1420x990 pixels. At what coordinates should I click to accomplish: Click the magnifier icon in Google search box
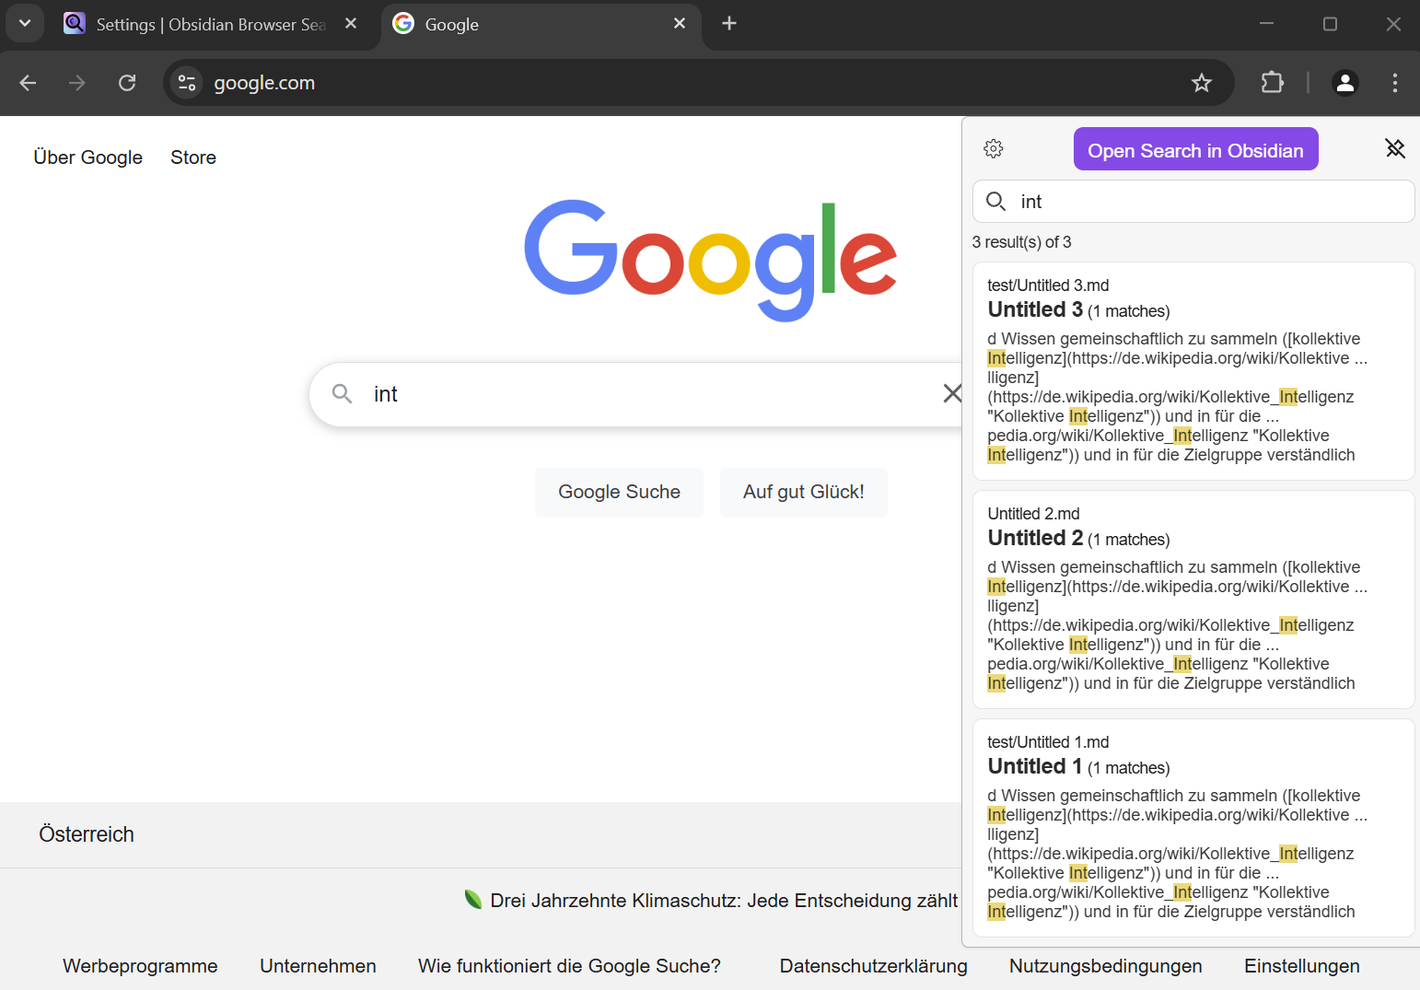pos(342,394)
